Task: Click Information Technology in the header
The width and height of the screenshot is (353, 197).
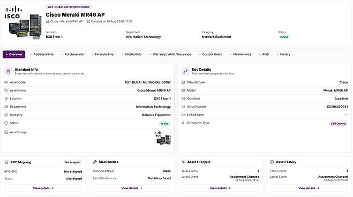Action: coord(143,37)
